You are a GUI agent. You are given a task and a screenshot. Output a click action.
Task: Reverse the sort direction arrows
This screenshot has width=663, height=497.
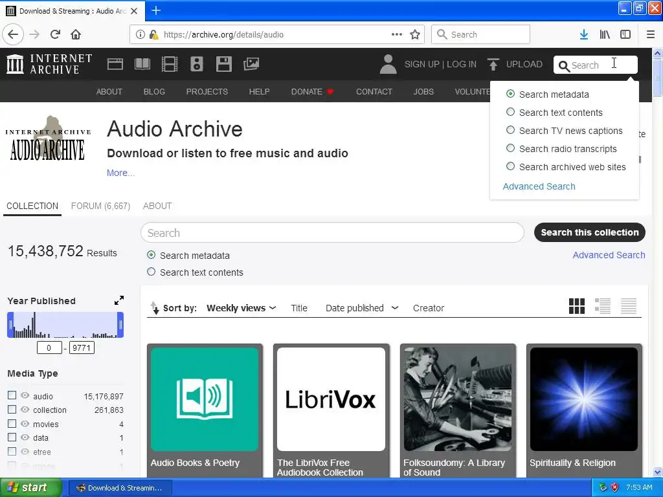155,308
